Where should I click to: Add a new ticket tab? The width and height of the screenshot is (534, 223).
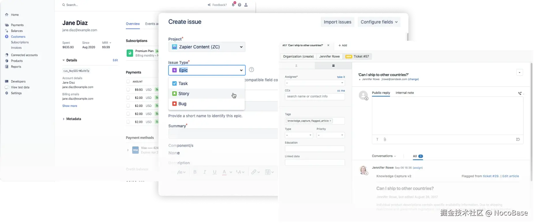click(x=342, y=45)
